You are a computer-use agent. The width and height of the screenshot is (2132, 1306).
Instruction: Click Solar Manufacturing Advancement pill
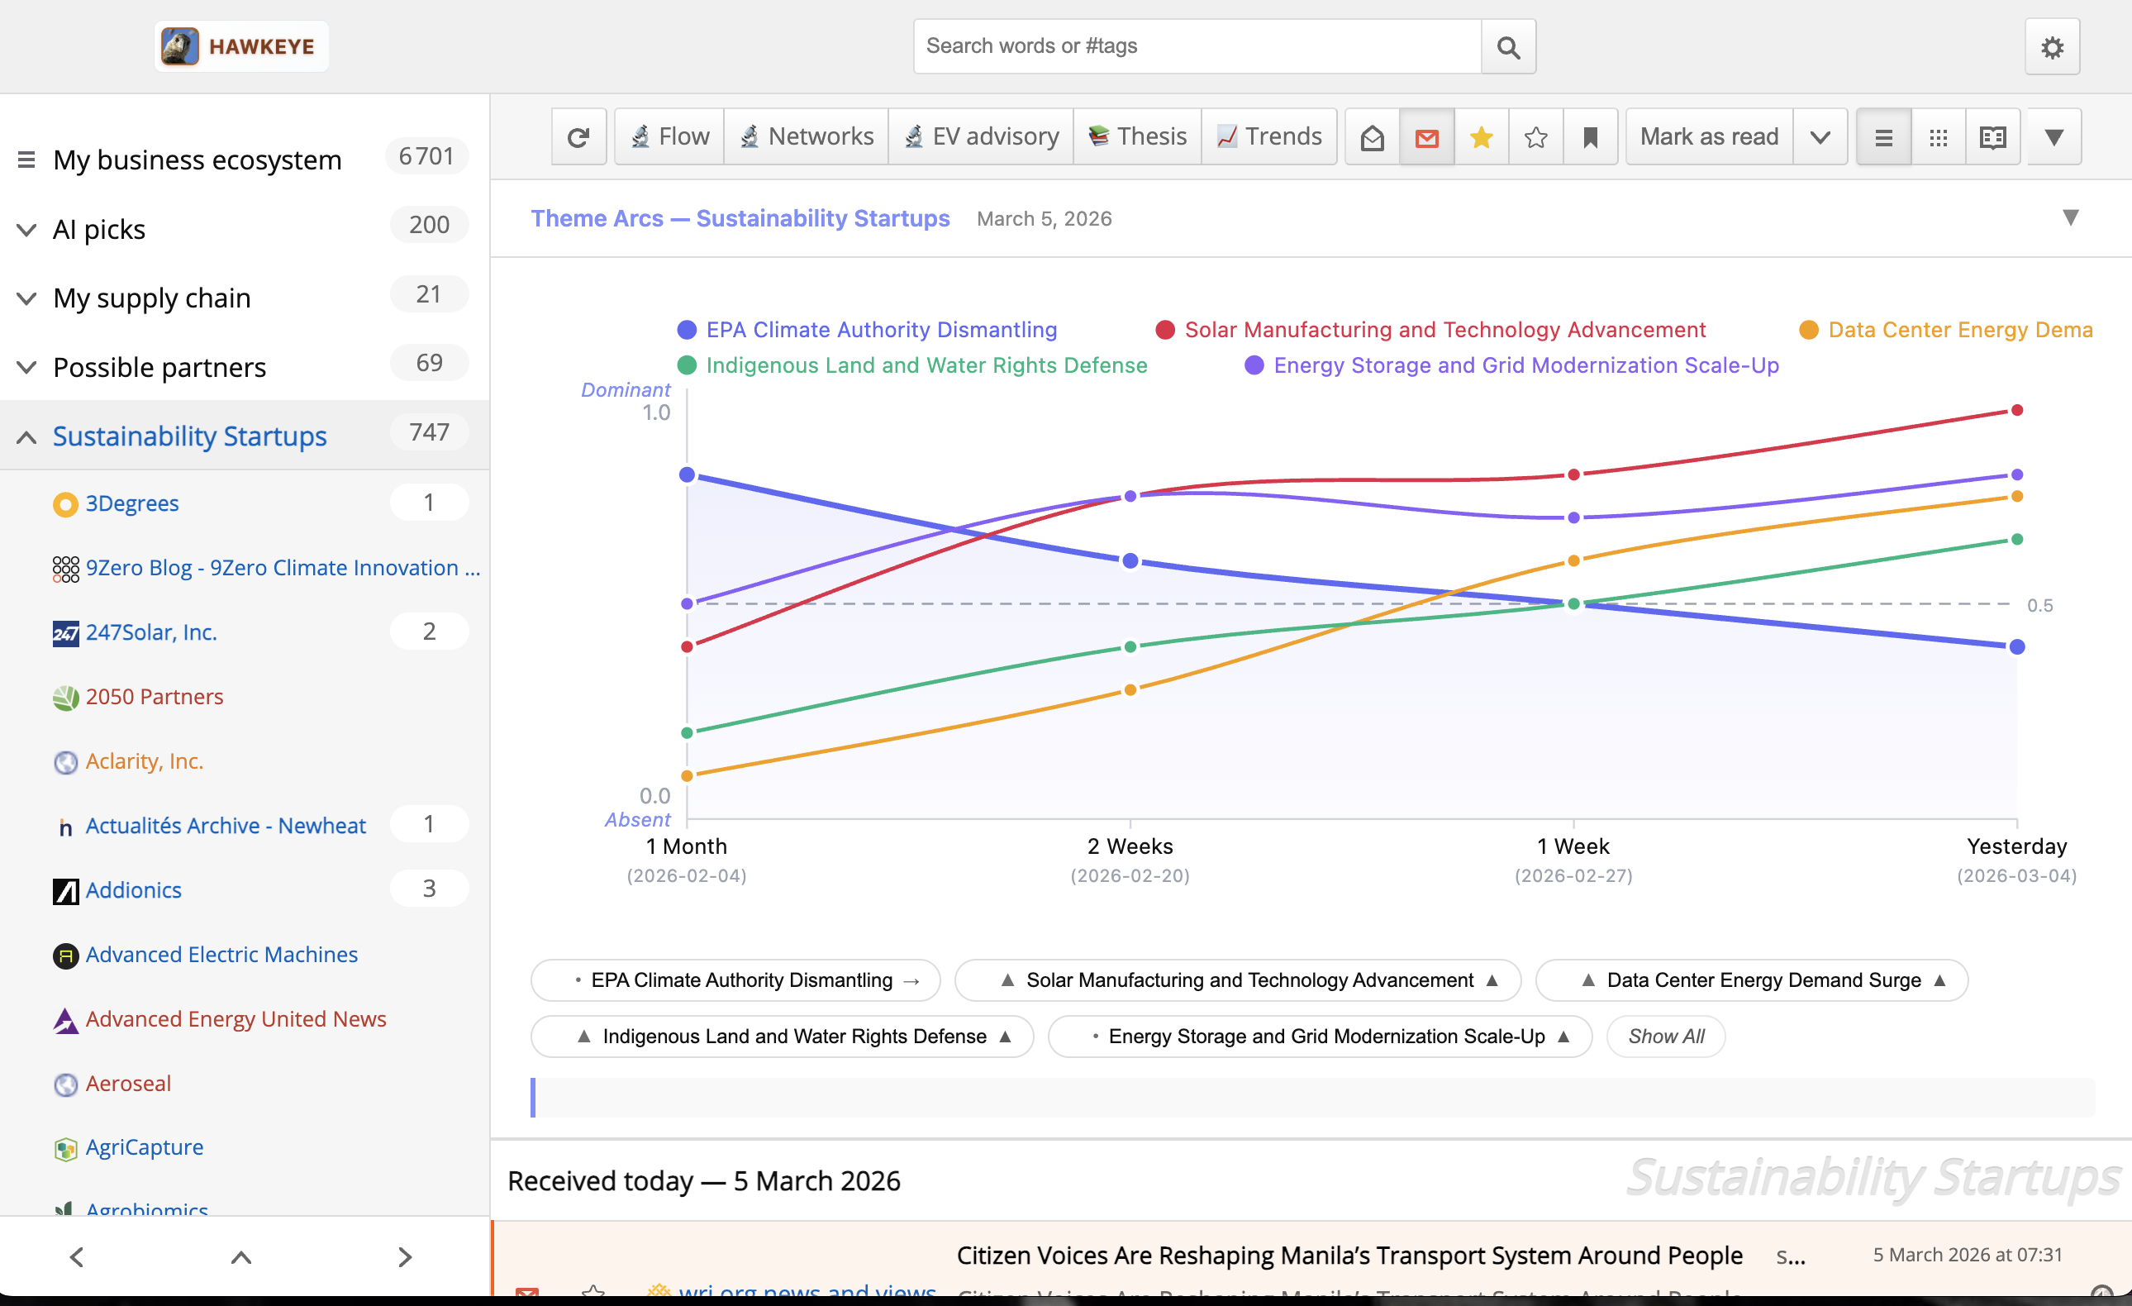coord(1237,980)
